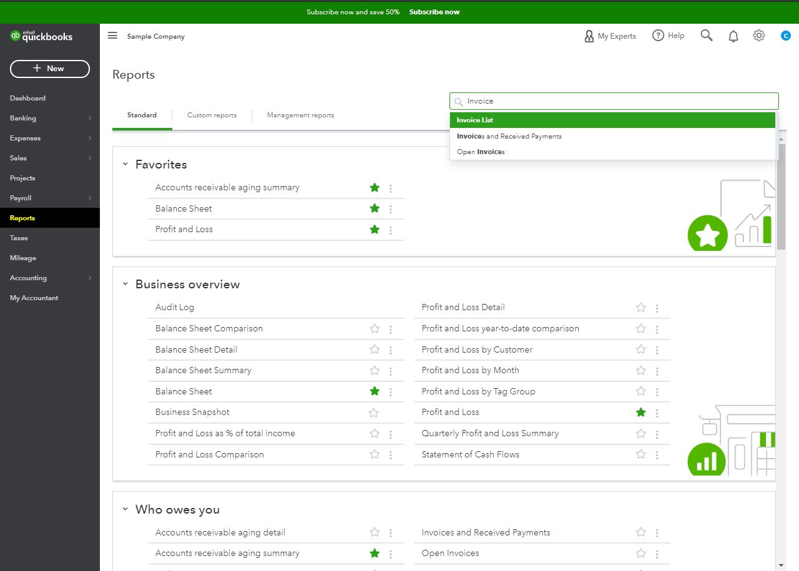Favorite Profit and Loss as % of total income
This screenshot has width=799, height=571.
pos(375,433)
